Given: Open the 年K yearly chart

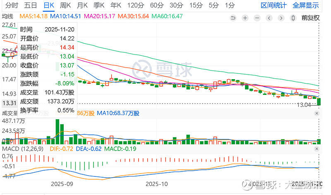Looking at the screenshot, I should click(115, 5).
